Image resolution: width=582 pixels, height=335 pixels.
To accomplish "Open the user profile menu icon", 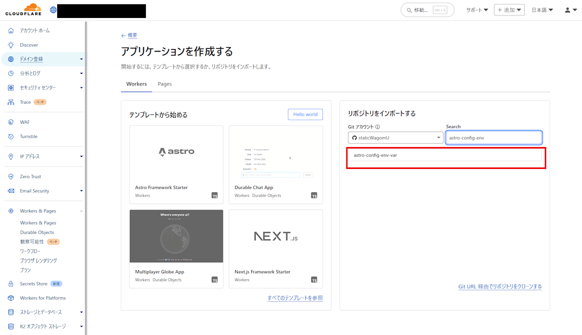I will pos(570,10).
